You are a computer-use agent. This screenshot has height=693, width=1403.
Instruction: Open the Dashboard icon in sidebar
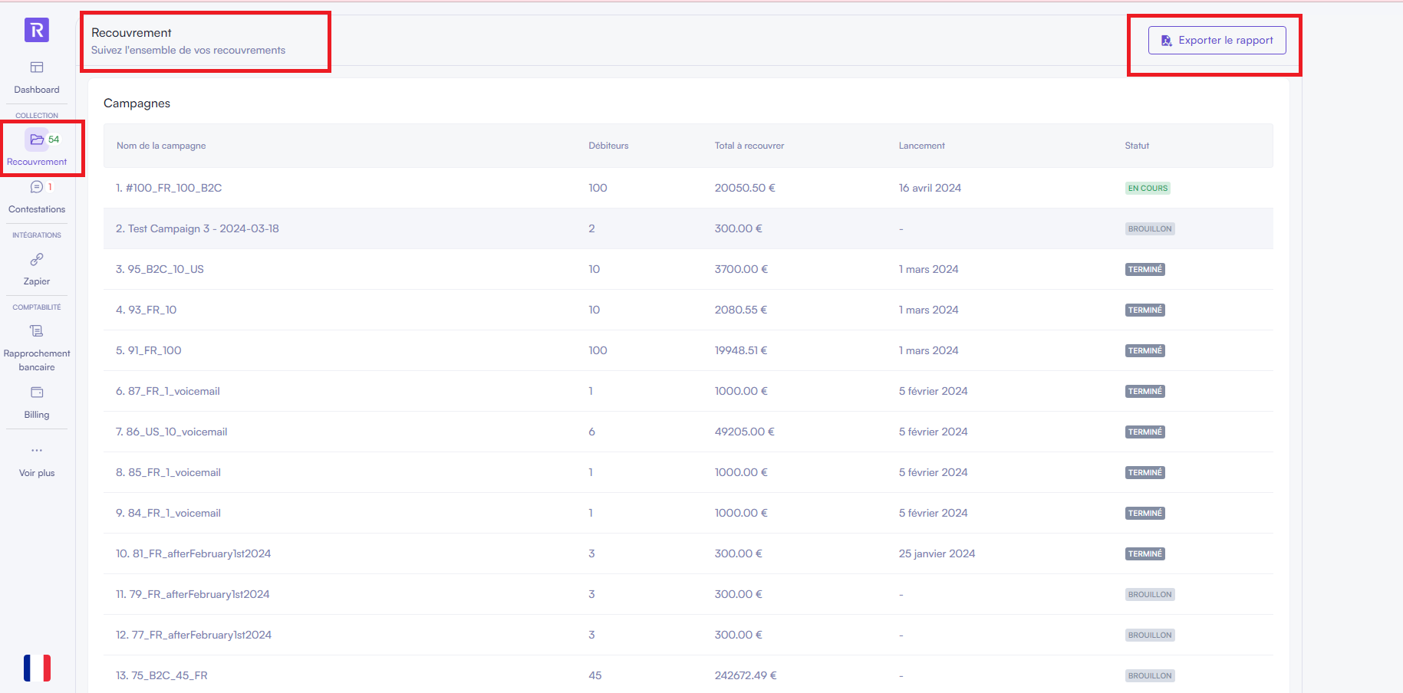[37, 67]
